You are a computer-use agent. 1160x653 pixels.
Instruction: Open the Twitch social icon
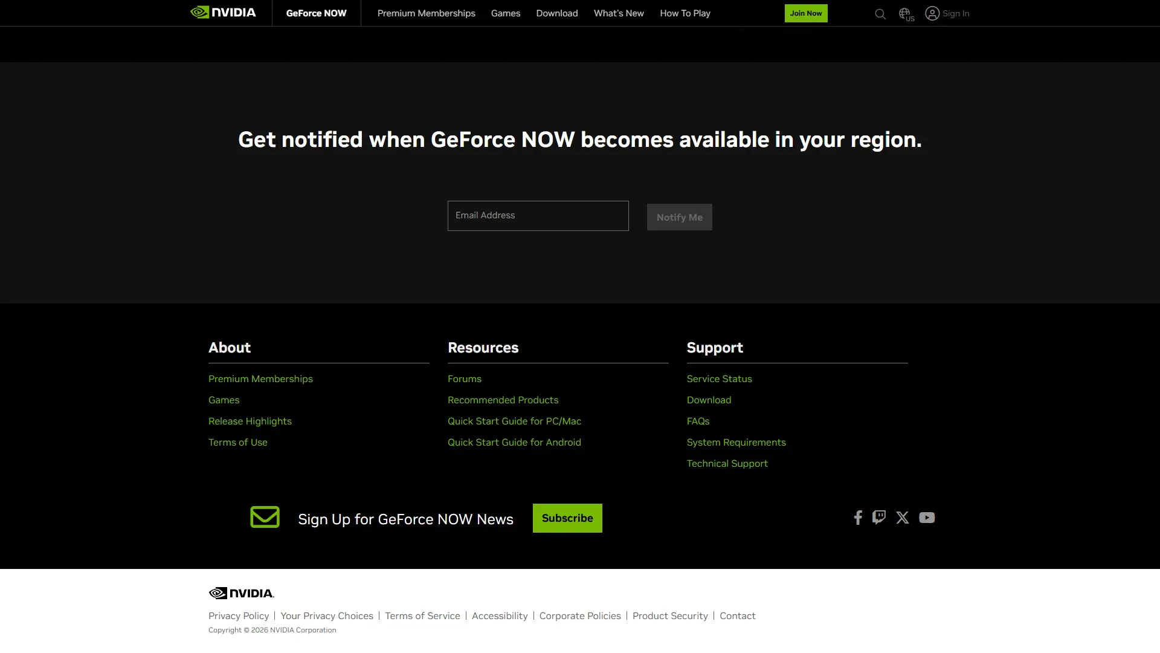coord(879,518)
